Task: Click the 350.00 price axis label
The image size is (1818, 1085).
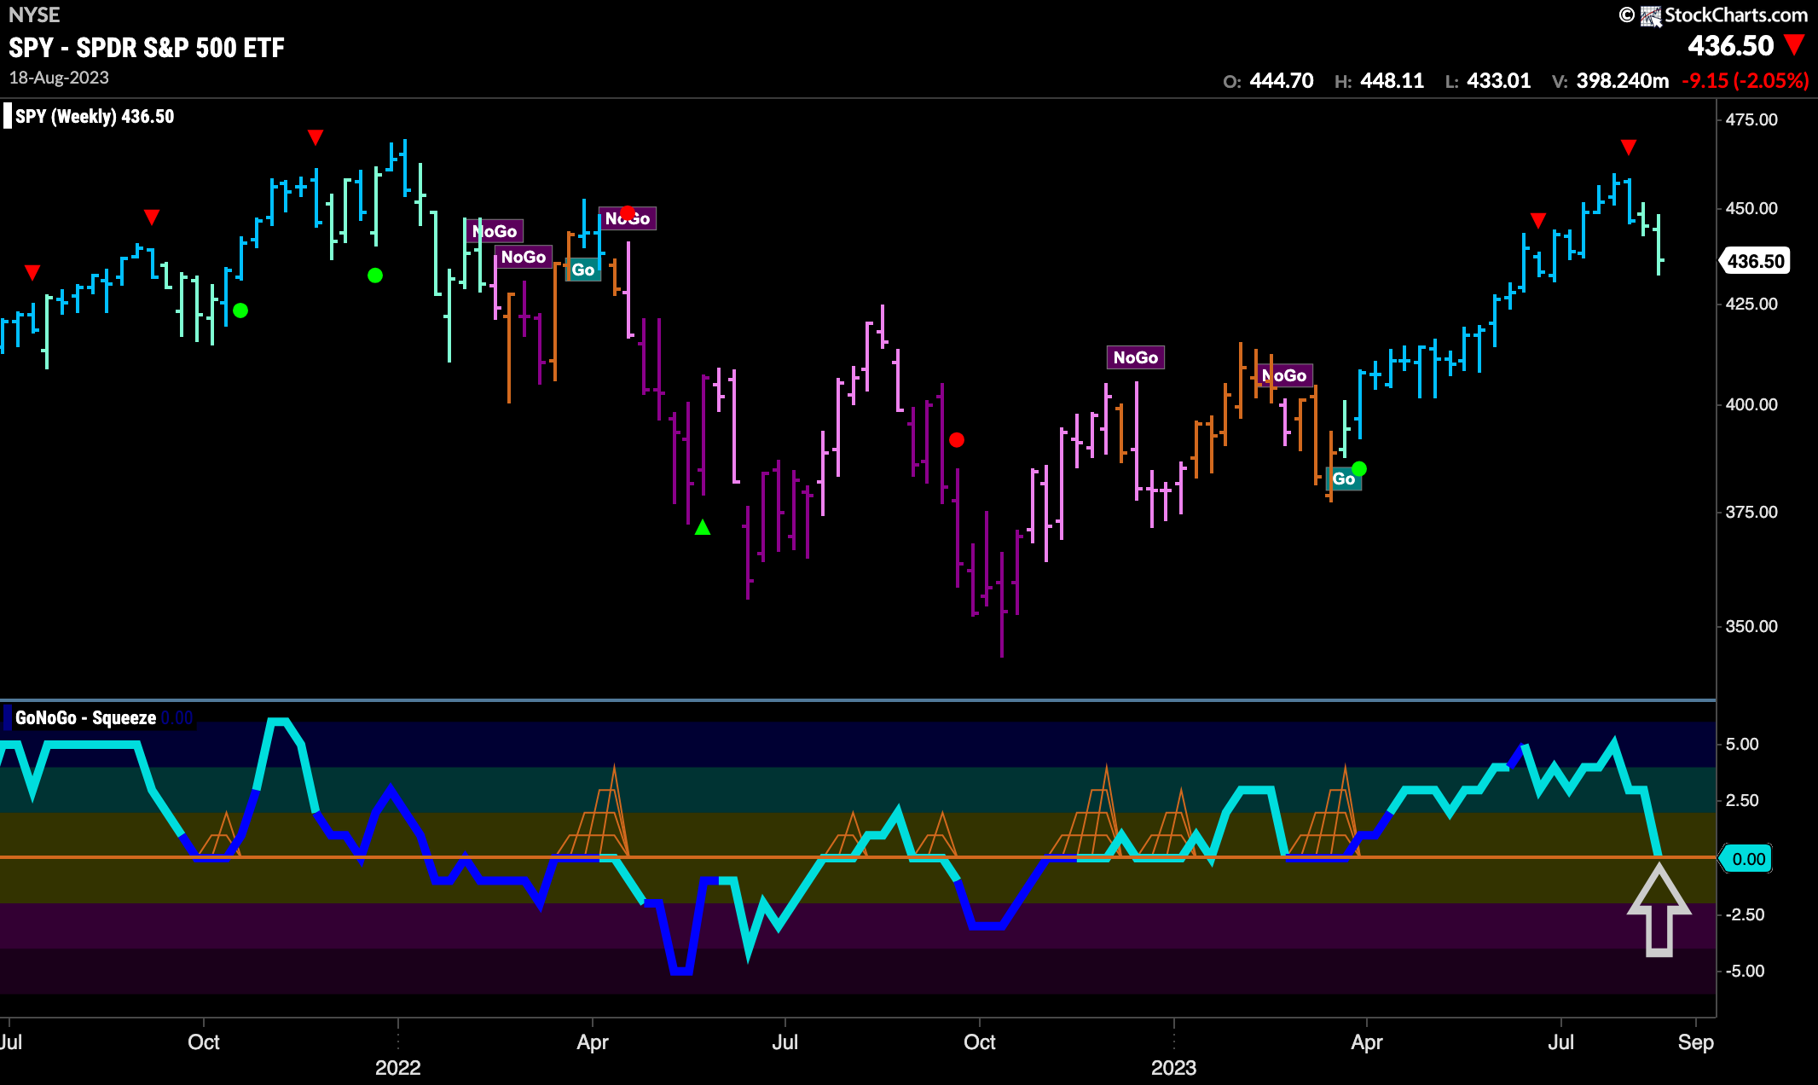Action: click(x=1751, y=626)
